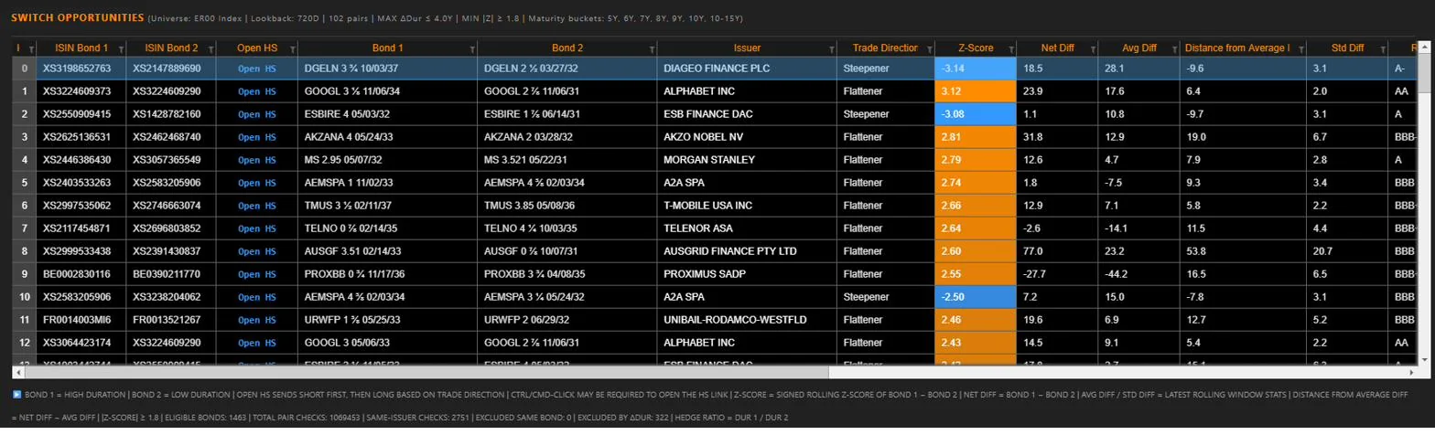1435x435 pixels.
Task: Sort by Z-Score column header
Action: [975, 48]
